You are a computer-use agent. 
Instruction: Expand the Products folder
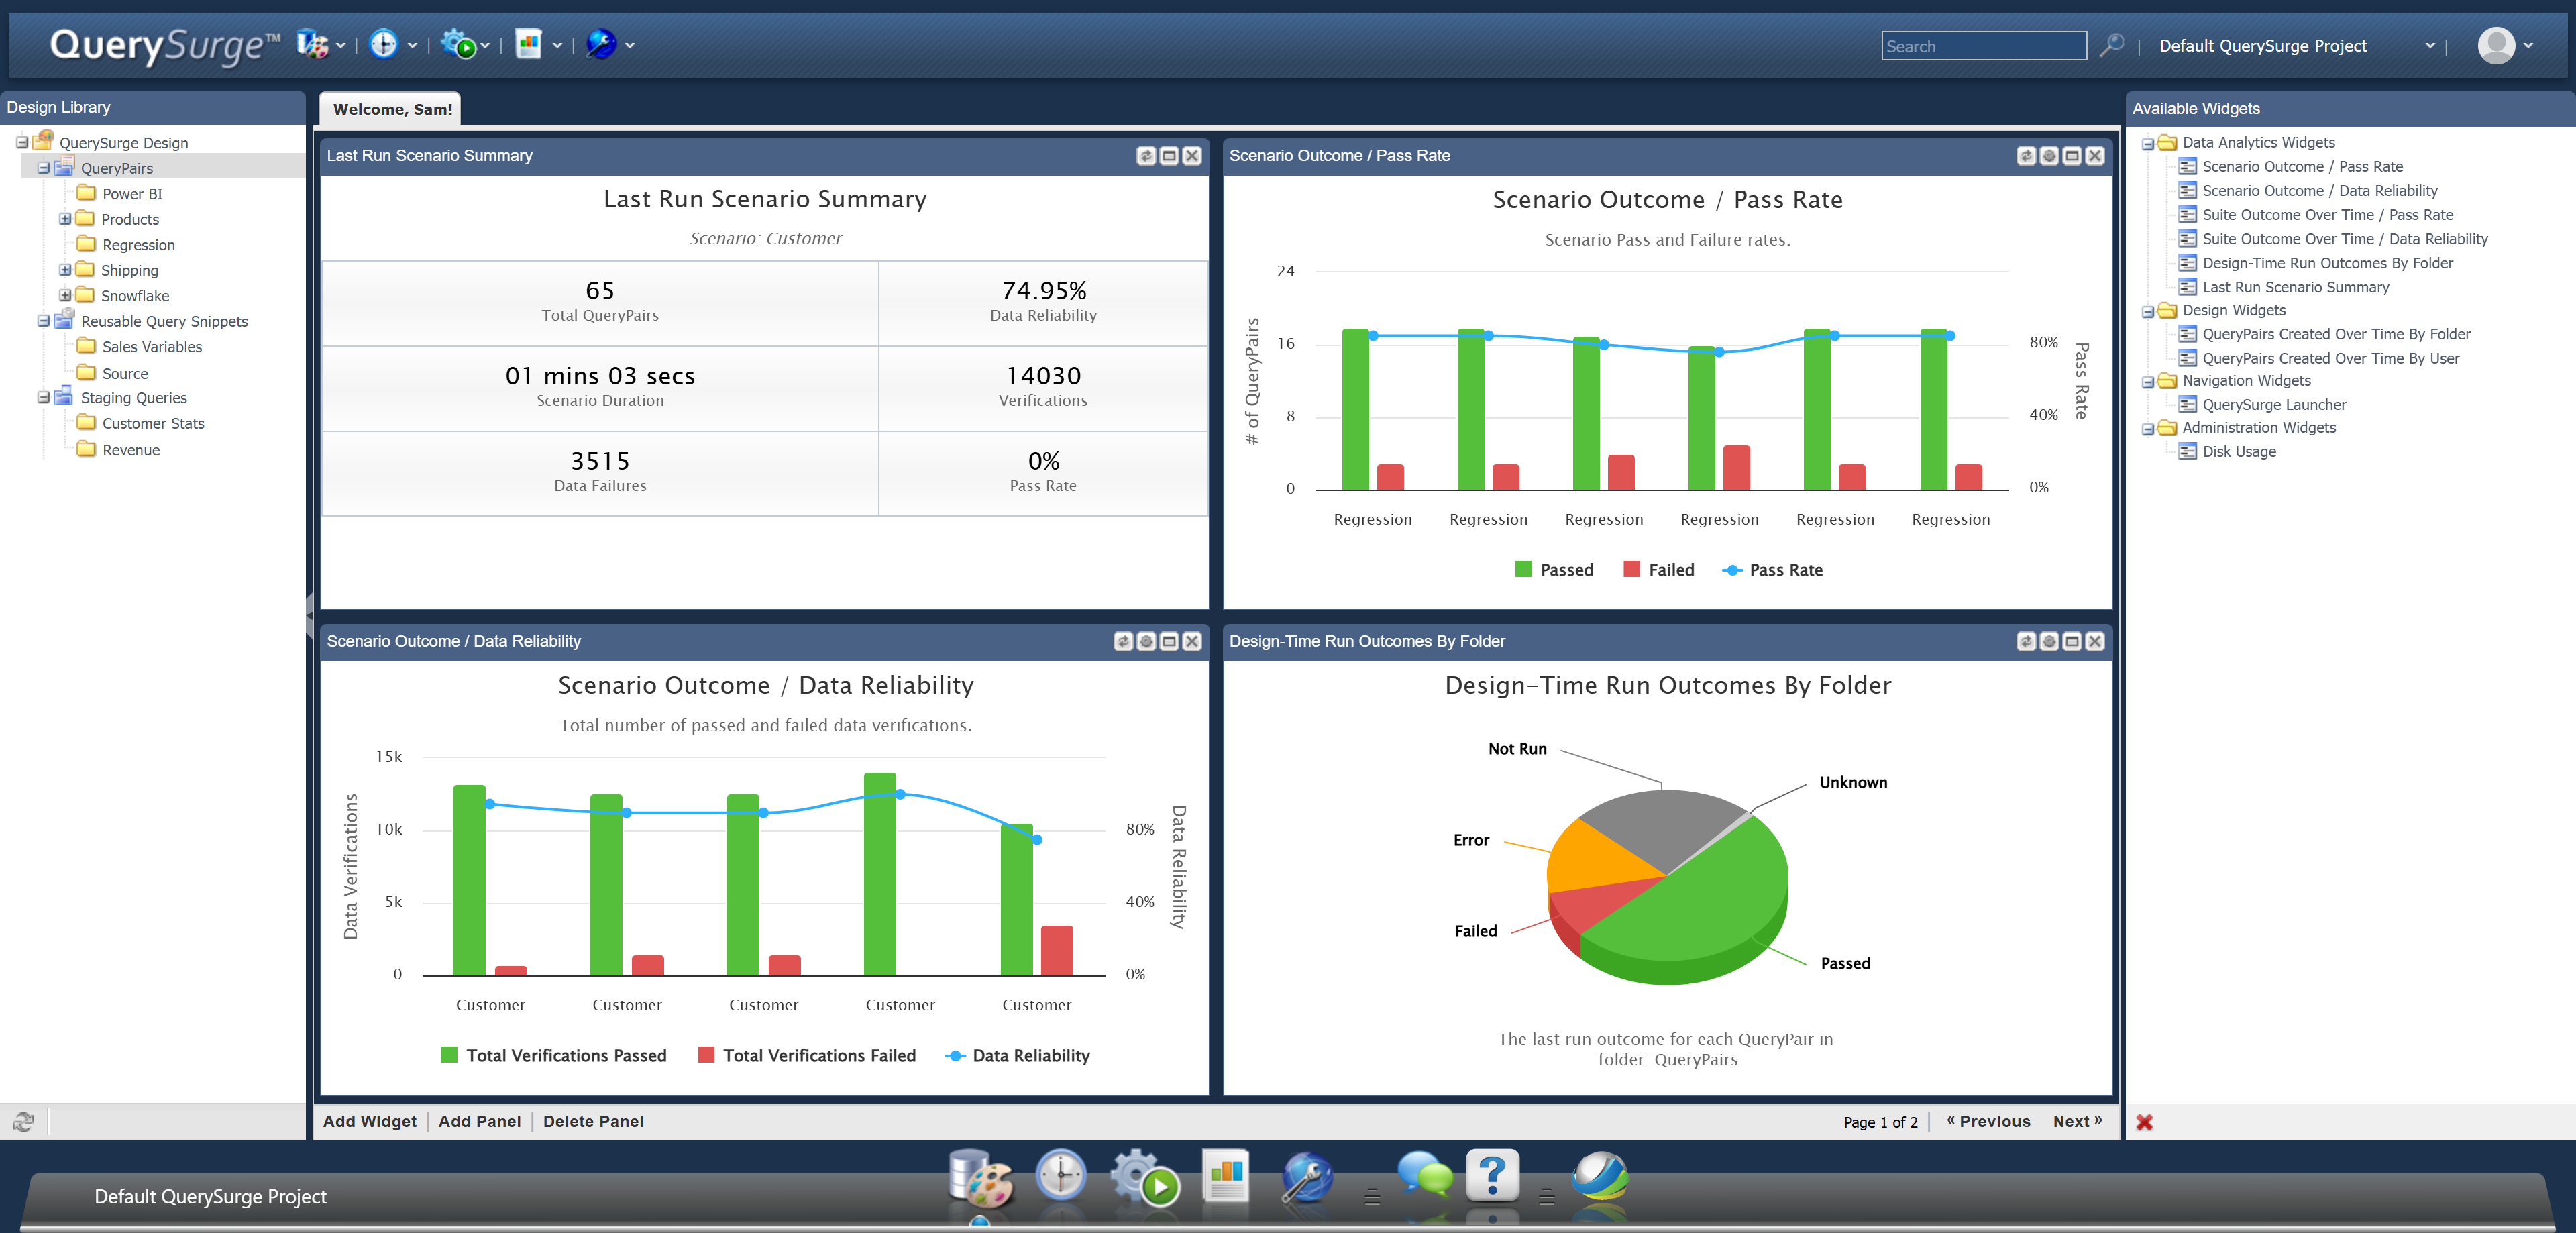click(x=65, y=219)
